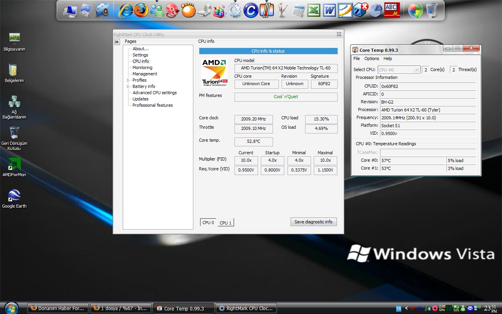Screen dimensions: 502x314
Task: Switch to 1 dosya / %67 taskbar item
Action: tap(120, 308)
